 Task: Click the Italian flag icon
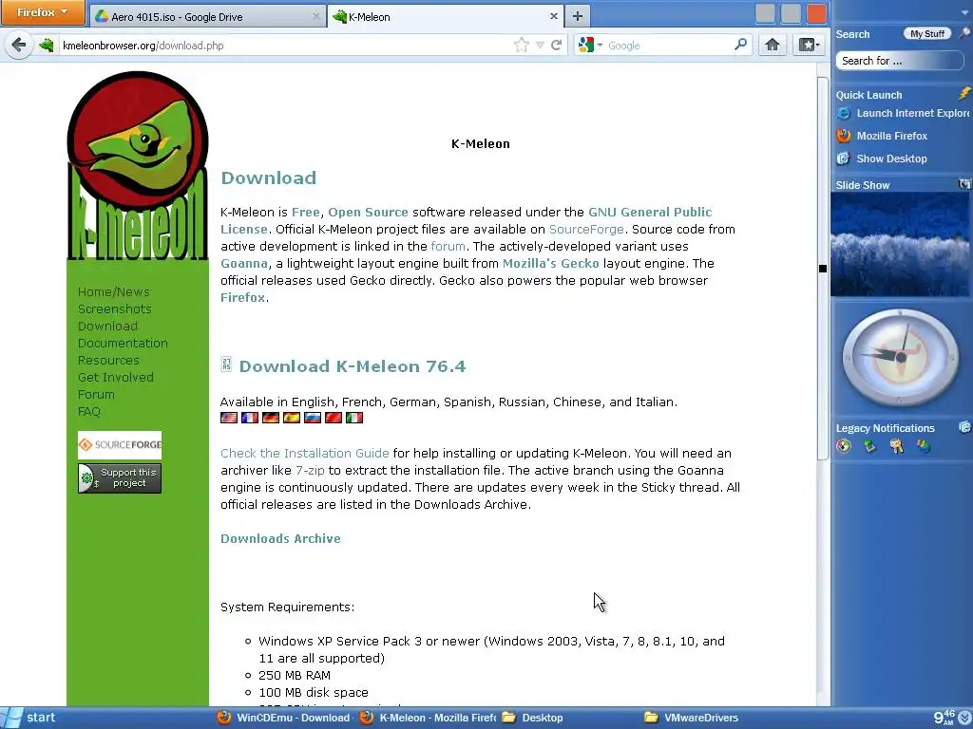[354, 418]
